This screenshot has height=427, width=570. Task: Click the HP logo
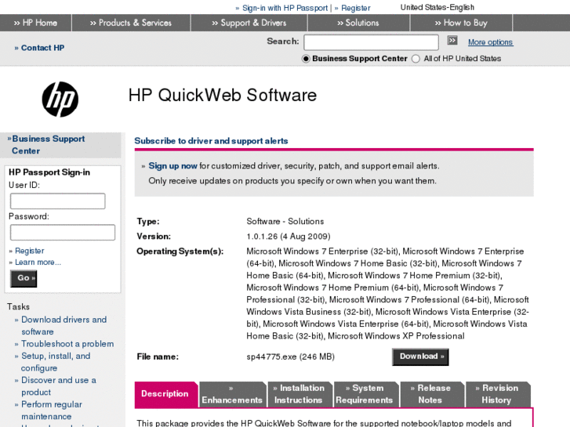point(60,100)
